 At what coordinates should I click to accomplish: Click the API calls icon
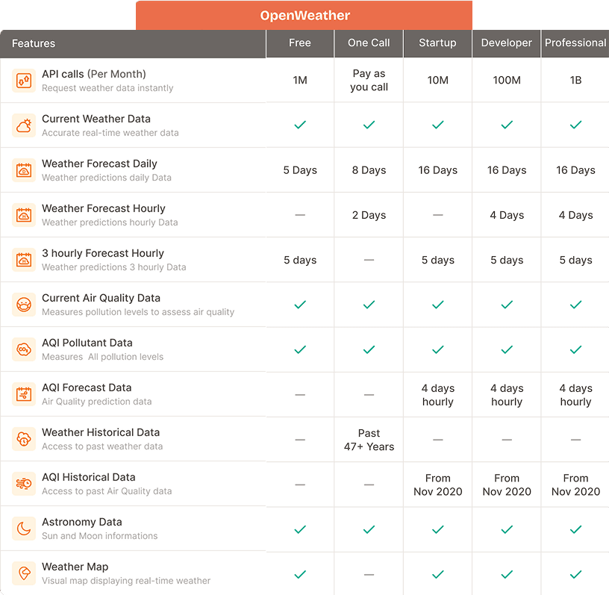(24, 81)
